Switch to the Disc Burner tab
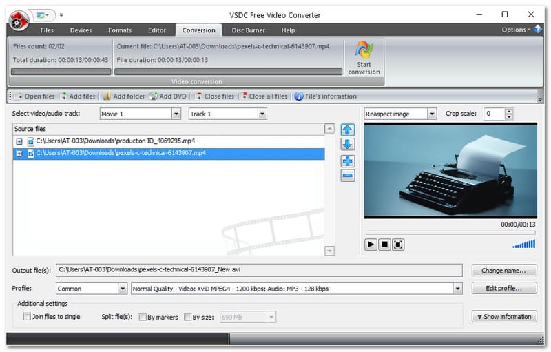 pyautogui.click(x=248, y=30)
